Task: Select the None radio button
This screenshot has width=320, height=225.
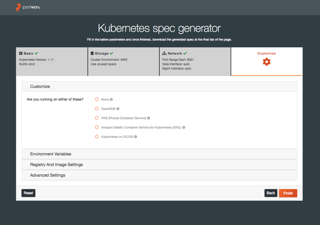Action: click(97, 100)
